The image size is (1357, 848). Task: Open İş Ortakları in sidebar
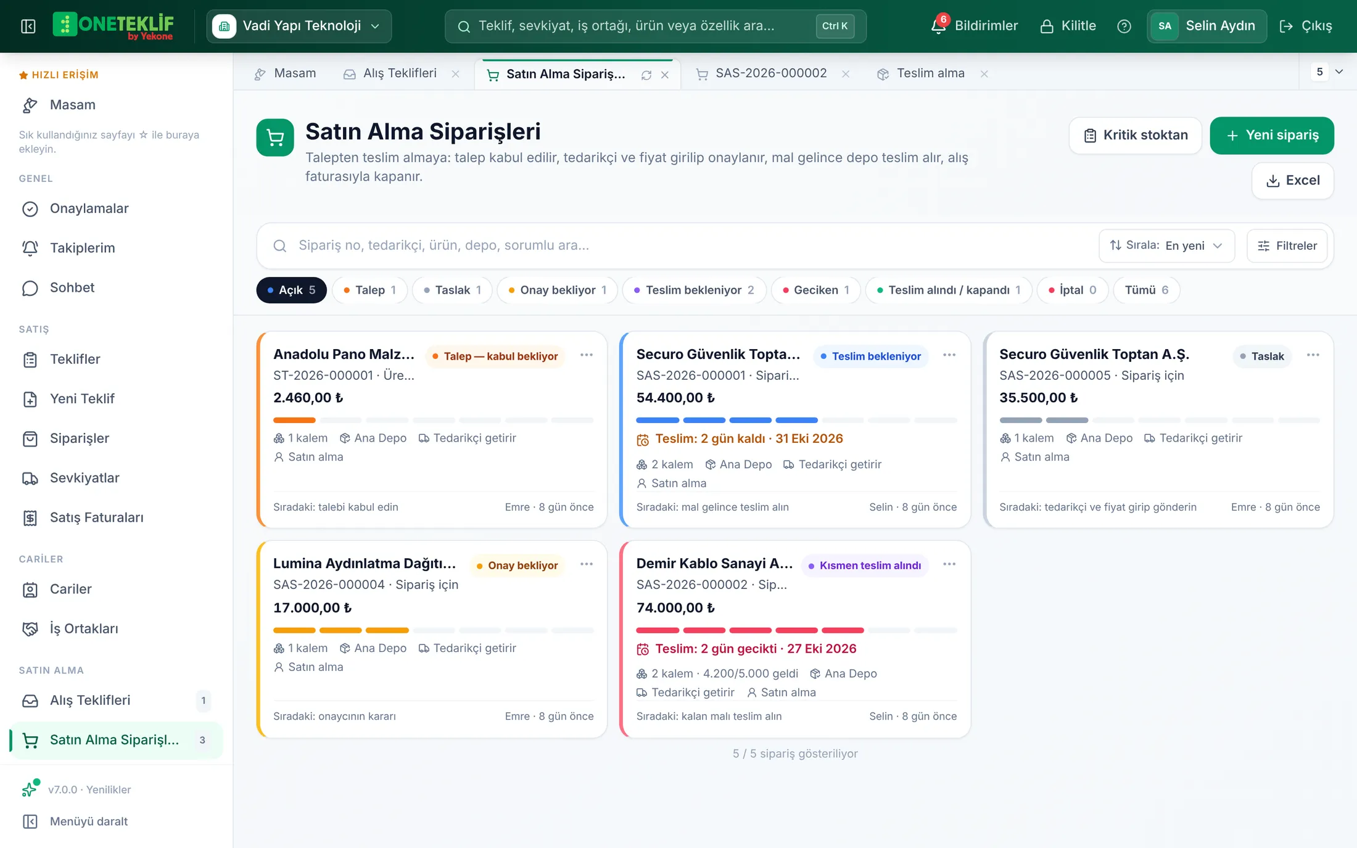tap(116, 628)
